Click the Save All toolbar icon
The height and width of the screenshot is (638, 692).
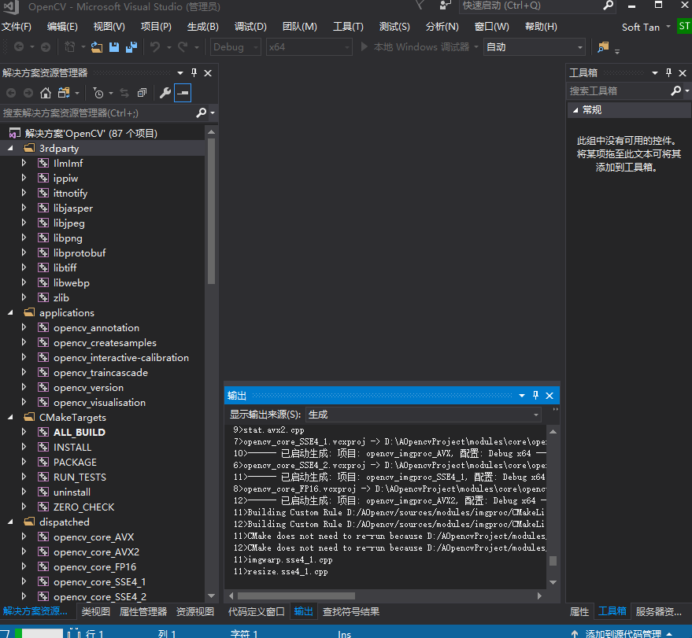coord(131,46)
